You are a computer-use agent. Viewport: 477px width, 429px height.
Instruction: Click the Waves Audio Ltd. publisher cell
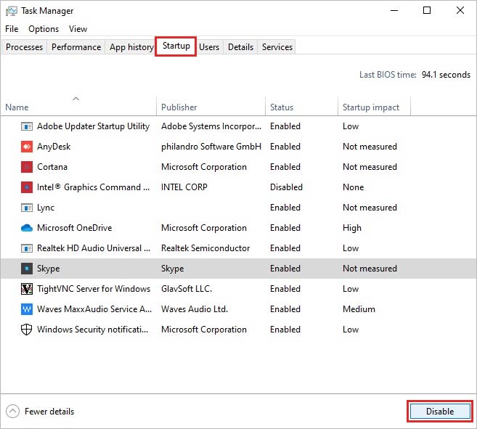[195, 309]
